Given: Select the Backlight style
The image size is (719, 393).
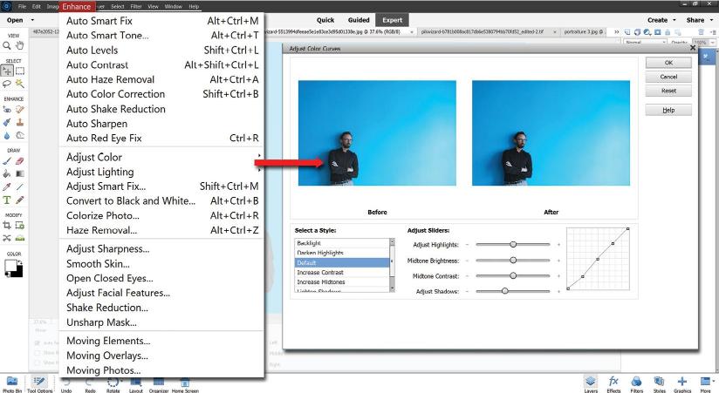Looking at the screenshot, I should coord(342,243).
